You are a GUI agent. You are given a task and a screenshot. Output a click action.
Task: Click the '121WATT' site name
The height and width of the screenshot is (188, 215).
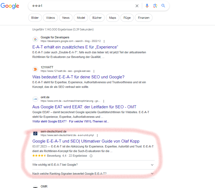(x=47, y=67)
